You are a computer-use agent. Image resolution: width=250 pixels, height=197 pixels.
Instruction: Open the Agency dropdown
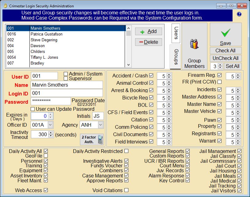tap(100, 125)
